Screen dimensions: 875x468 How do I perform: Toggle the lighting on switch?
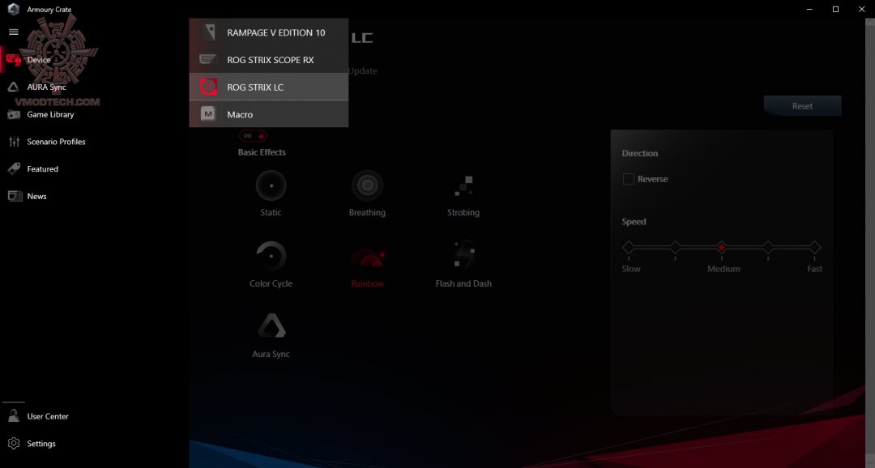[x=253, y=135]
